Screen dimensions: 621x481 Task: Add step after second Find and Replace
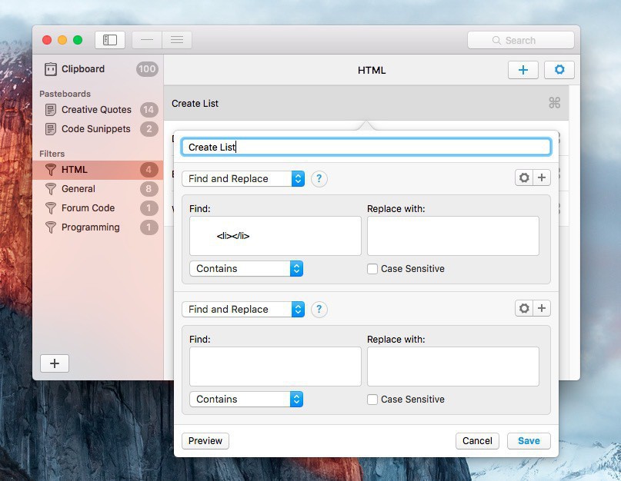point(542,309)
